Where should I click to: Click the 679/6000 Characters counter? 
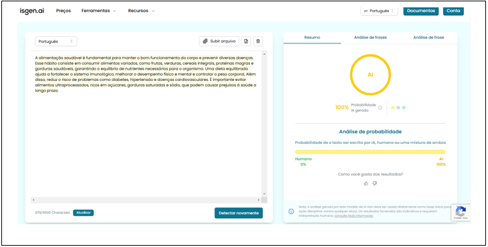pyautogui.click(x=52, y=213)
